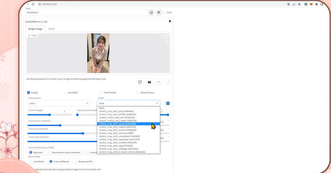
Task: Uncheck the Enable checkbox
Action: [x=29, y=93]
